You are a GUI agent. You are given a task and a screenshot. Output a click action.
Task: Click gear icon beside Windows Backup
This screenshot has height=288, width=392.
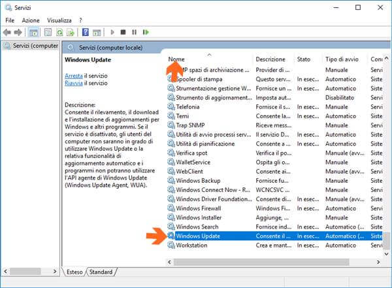[171, 180]
